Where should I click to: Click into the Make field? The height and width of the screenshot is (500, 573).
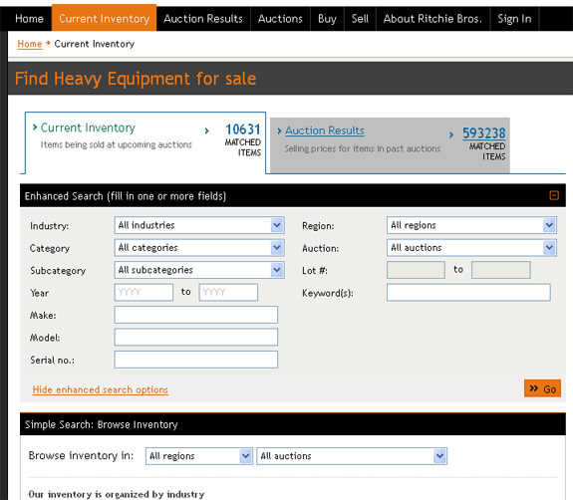(196, 315)
